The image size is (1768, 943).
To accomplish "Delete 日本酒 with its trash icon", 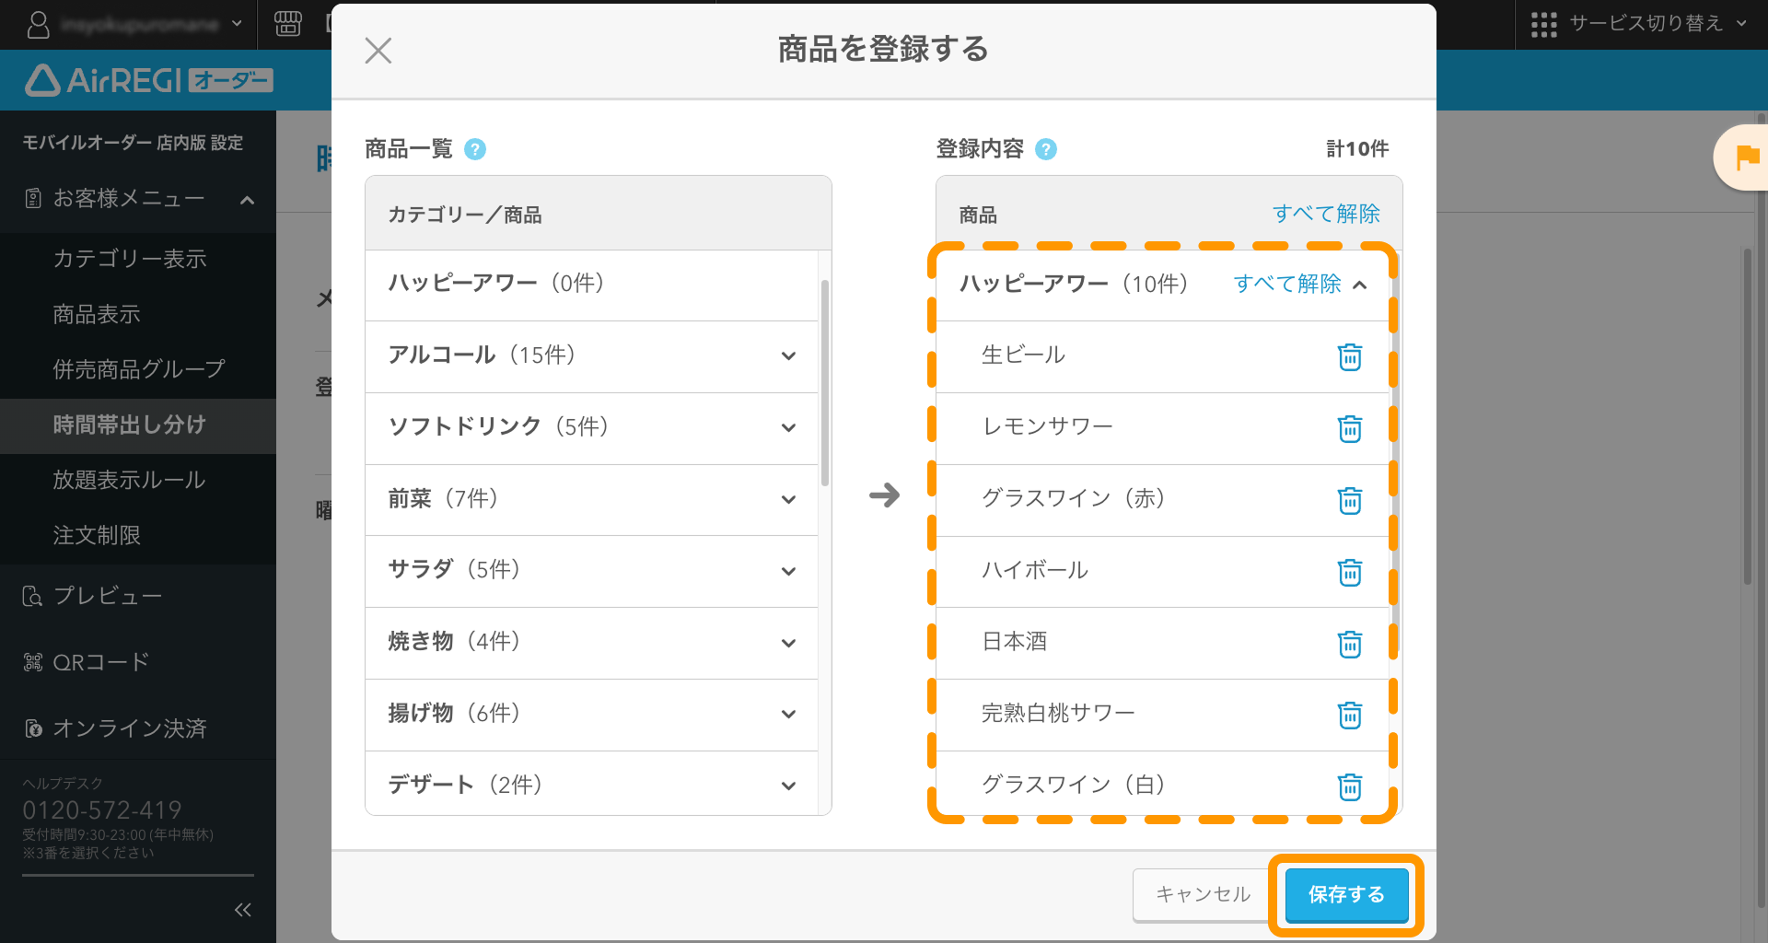I will pyautogui.click(x=1350, y=644).
